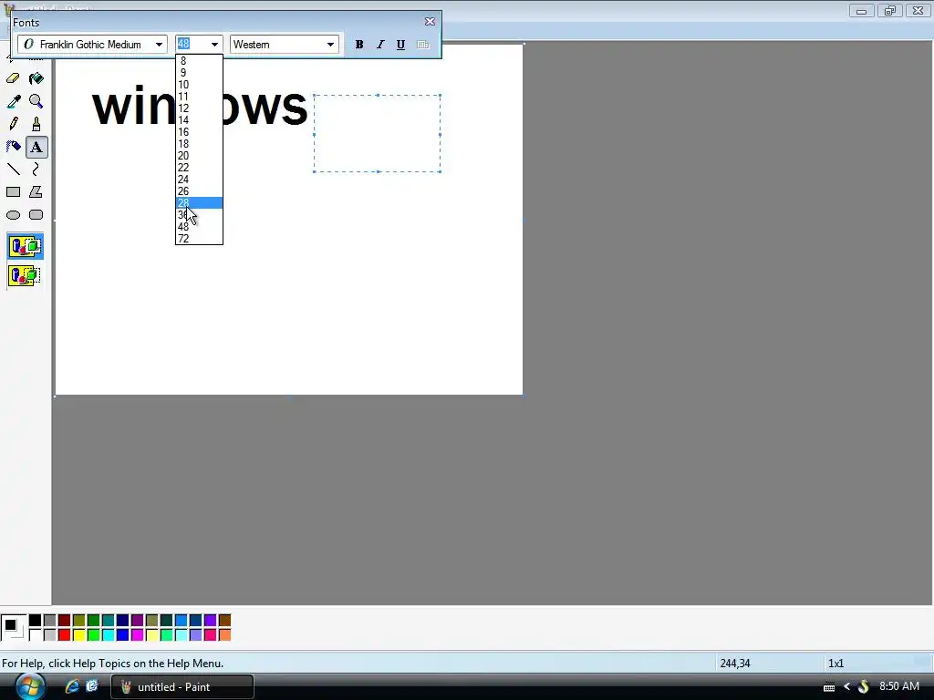Collapse the font size dropdown showing 48
This screenshot has height=700, width=934.
[x=214, y=45]
